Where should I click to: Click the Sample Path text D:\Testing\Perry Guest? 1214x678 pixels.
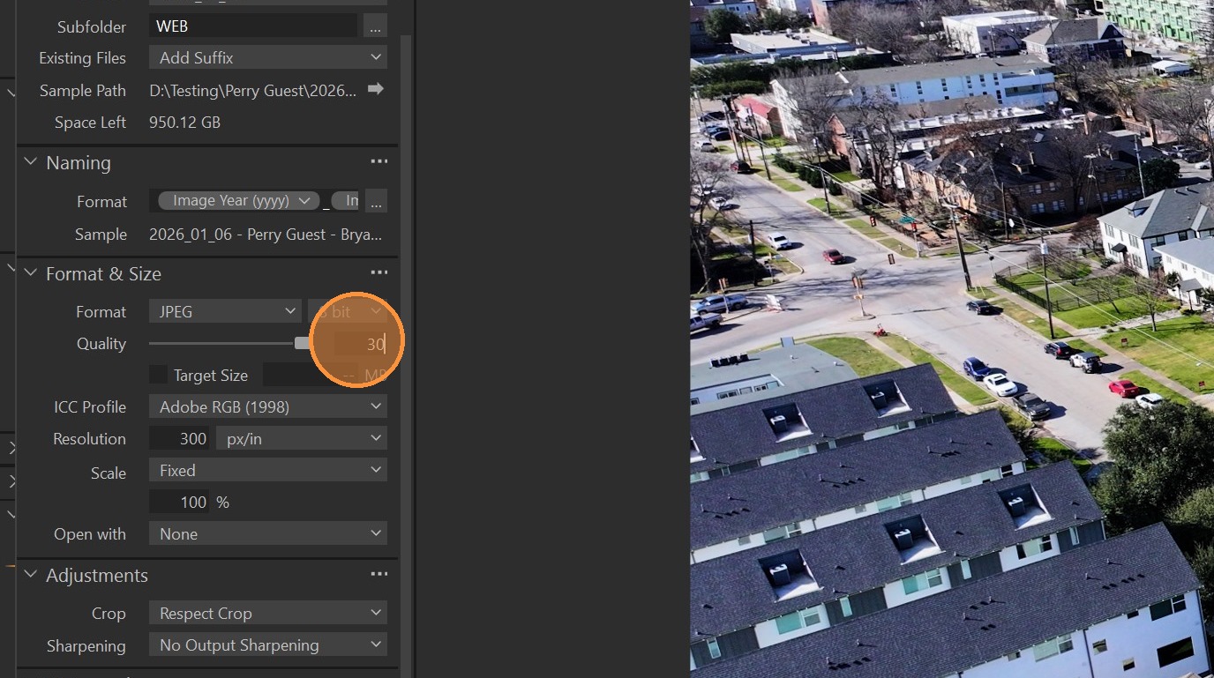click(x=253, y=90)
